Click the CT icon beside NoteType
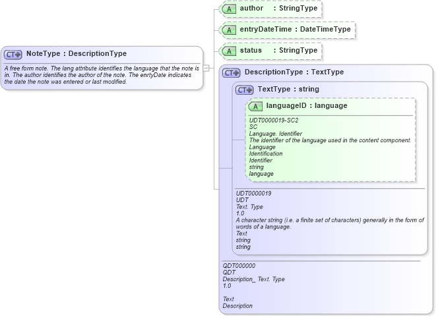 click(13, 55)
